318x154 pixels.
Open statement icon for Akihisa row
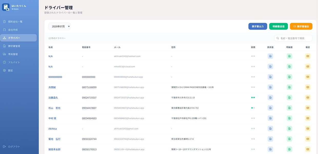pos(289,129)
